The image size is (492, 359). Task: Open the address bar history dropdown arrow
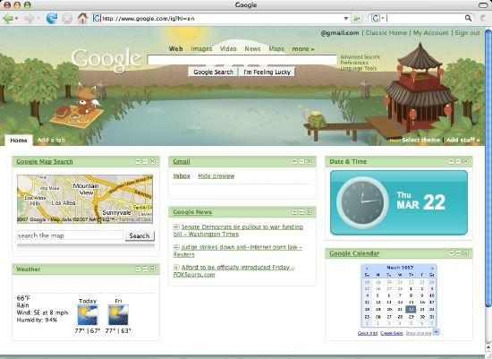pos(346,19)
